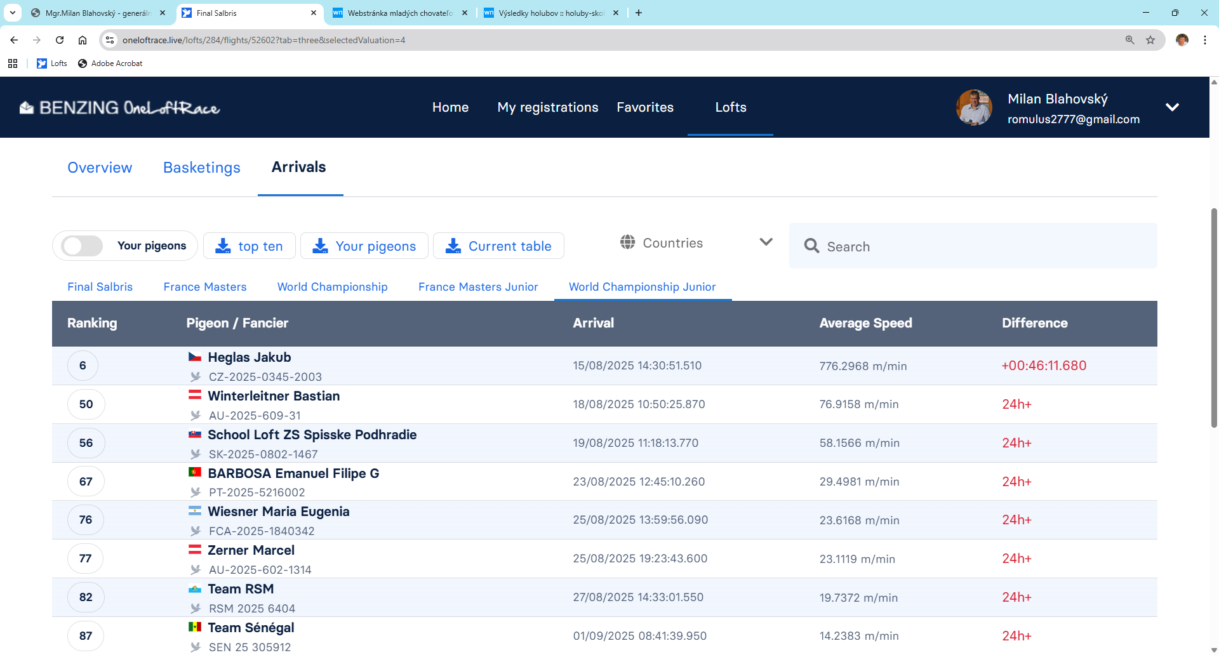The image size is (1219, 655).
Task: Open the Adobe Acrobat bookmark
Action: coord(110,63)
